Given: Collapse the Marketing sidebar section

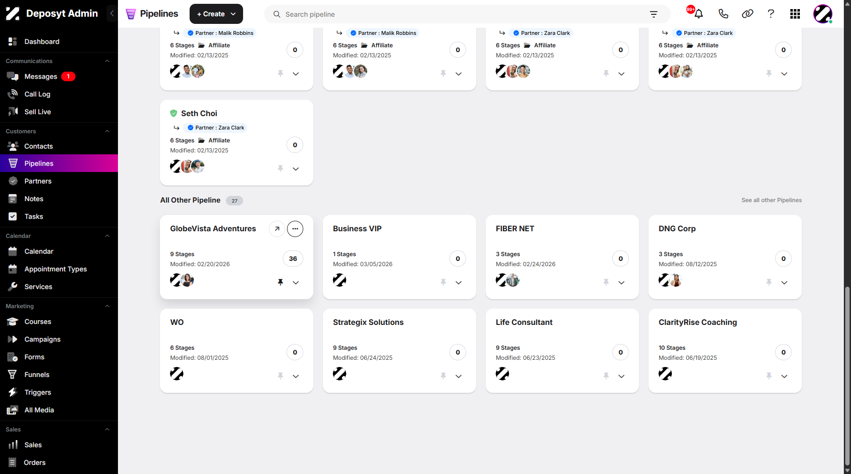Looking at the screenshot, I should coord(107,306).
